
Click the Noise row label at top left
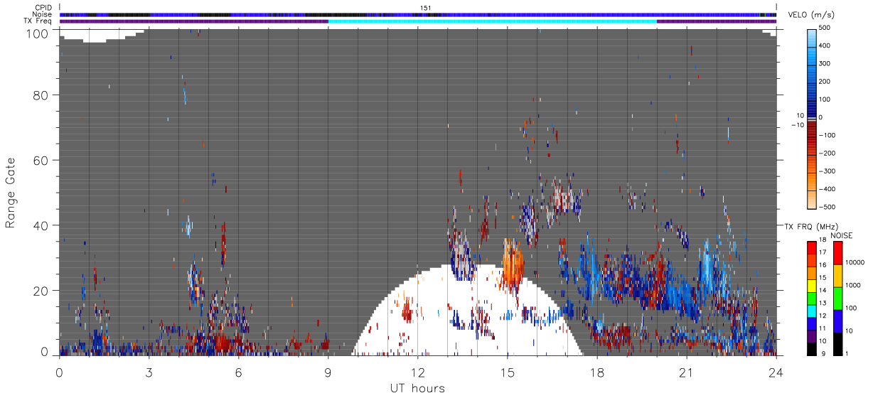click(x=43, y=14)
